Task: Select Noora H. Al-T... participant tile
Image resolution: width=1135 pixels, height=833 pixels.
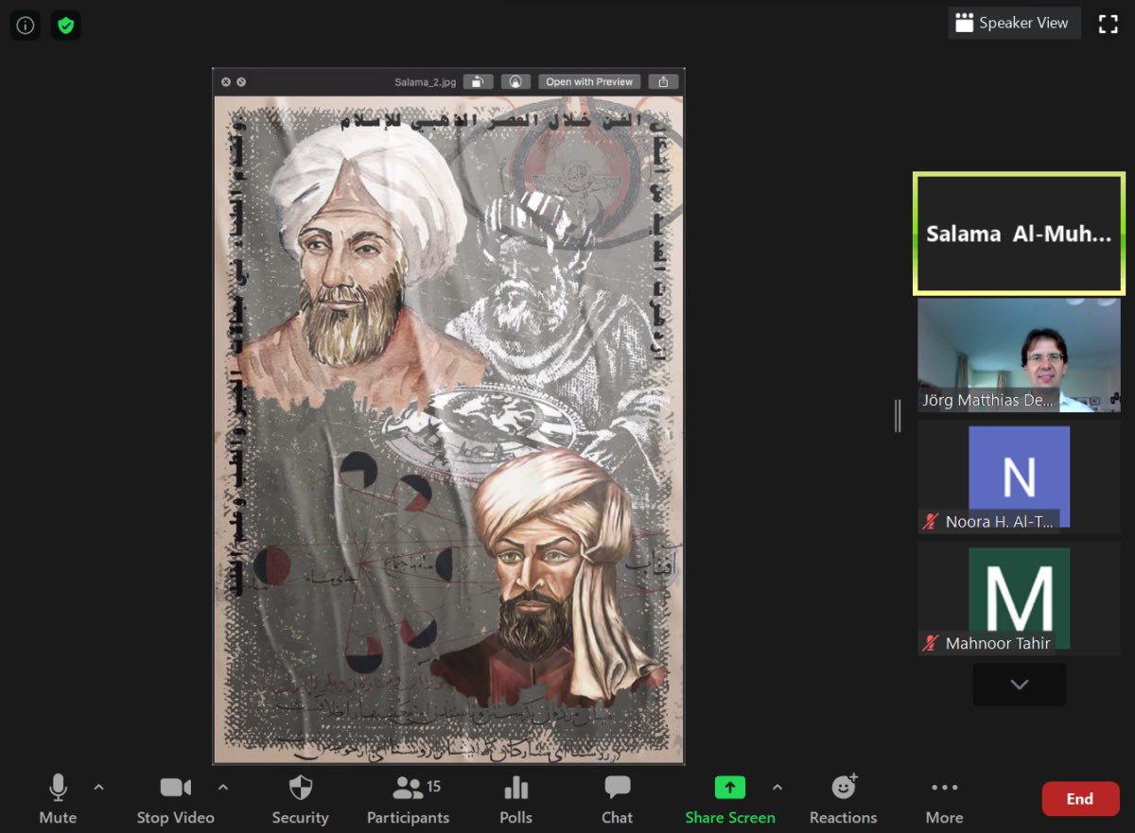Action: (1019, 477)
